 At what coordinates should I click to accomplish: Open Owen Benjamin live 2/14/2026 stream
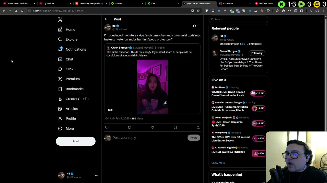[227, 124]
